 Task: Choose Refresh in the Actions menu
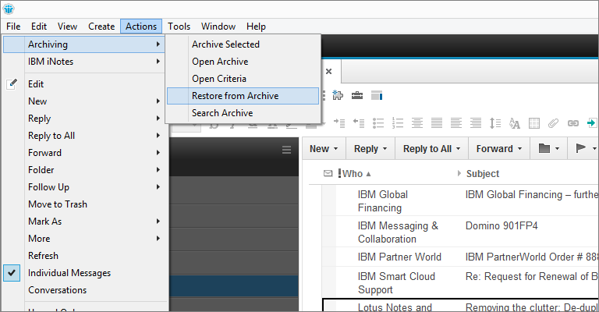[x=84, y=256]
